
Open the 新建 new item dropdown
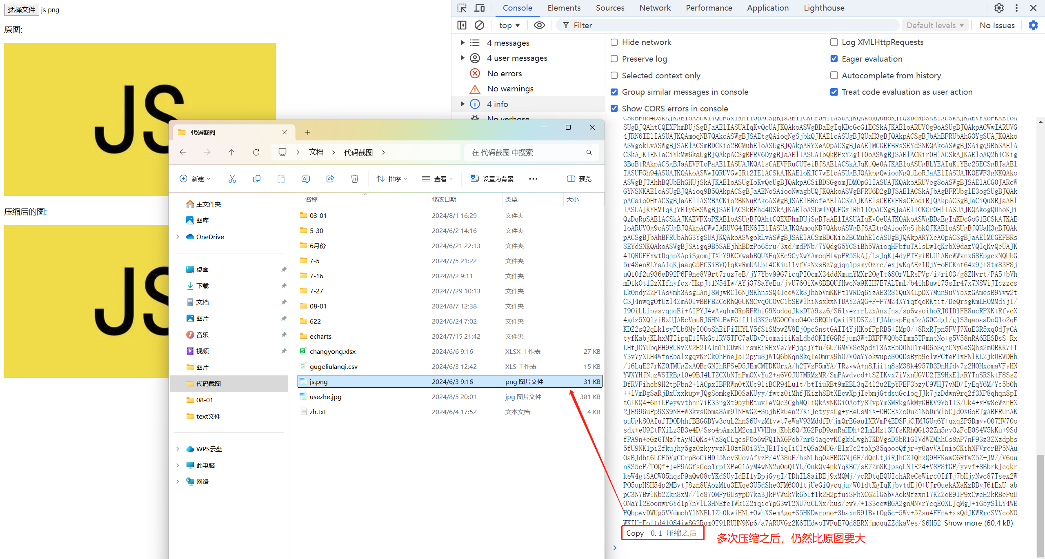[195, 179]
